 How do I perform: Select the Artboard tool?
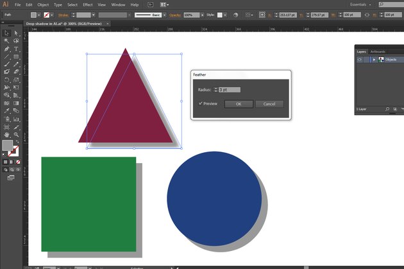pos(6,127)
